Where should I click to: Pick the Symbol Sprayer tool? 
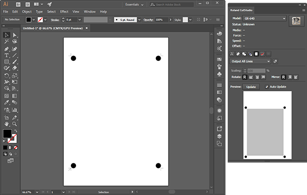[x=6, y=110]
